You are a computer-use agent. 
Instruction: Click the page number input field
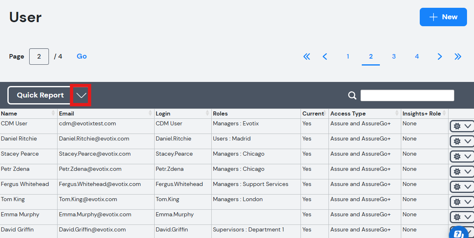click(x=39, y=57)
